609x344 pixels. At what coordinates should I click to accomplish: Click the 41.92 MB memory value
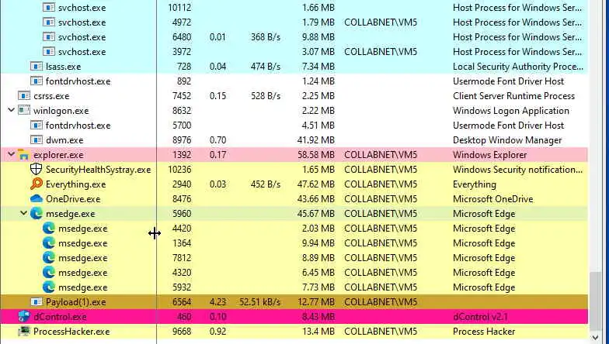(x=315, y=140)
